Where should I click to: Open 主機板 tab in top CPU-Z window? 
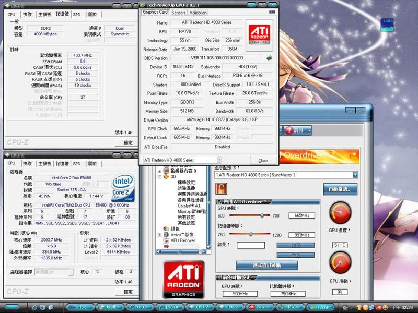[x=44, y=15]
